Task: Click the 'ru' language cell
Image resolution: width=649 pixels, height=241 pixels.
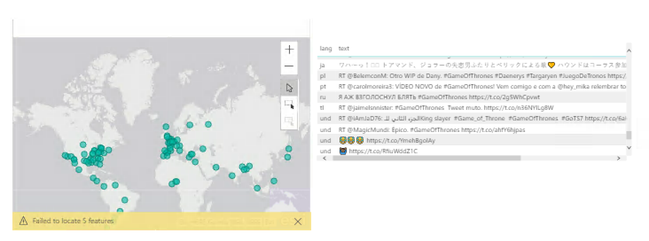Action: [x=322, y=97]
